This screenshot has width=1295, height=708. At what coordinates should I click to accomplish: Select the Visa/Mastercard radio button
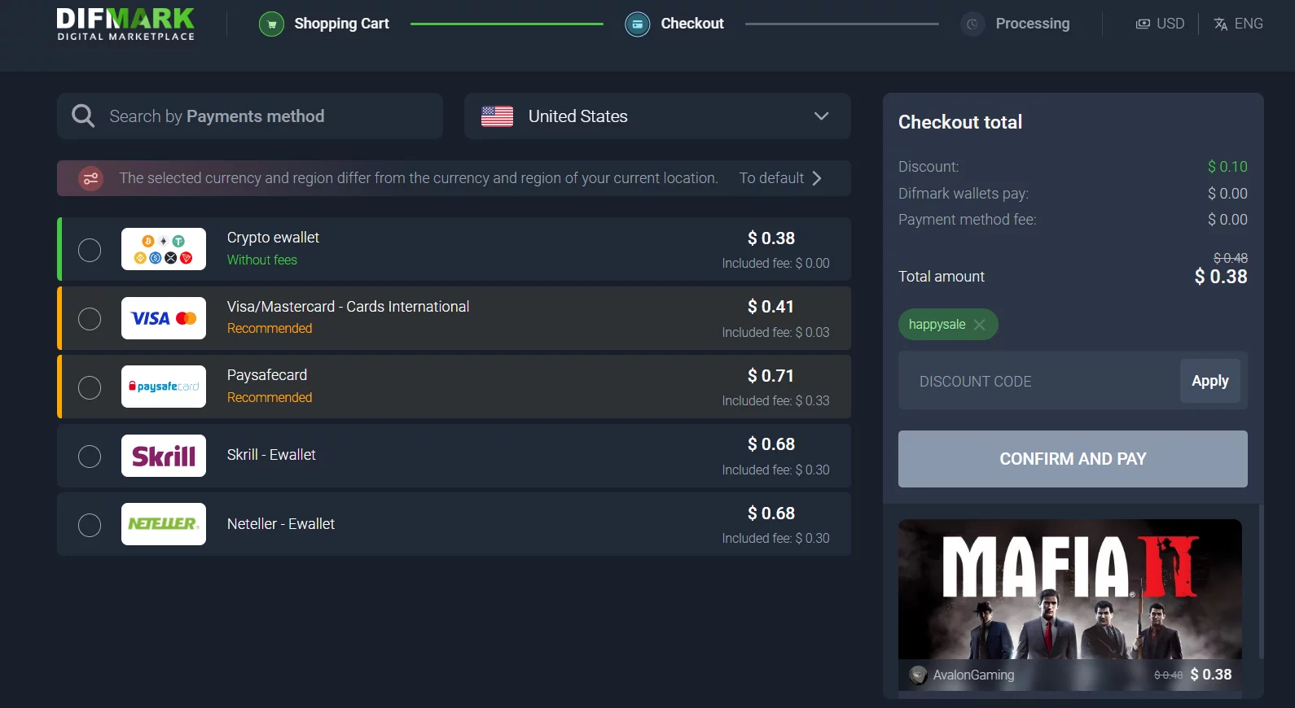pos(90,318)
